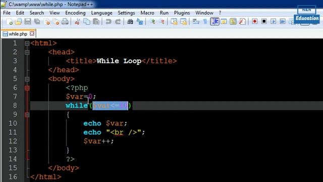Open the Search menu
Viewport: 323px width, 182px height.
click(x=37, y=13)
